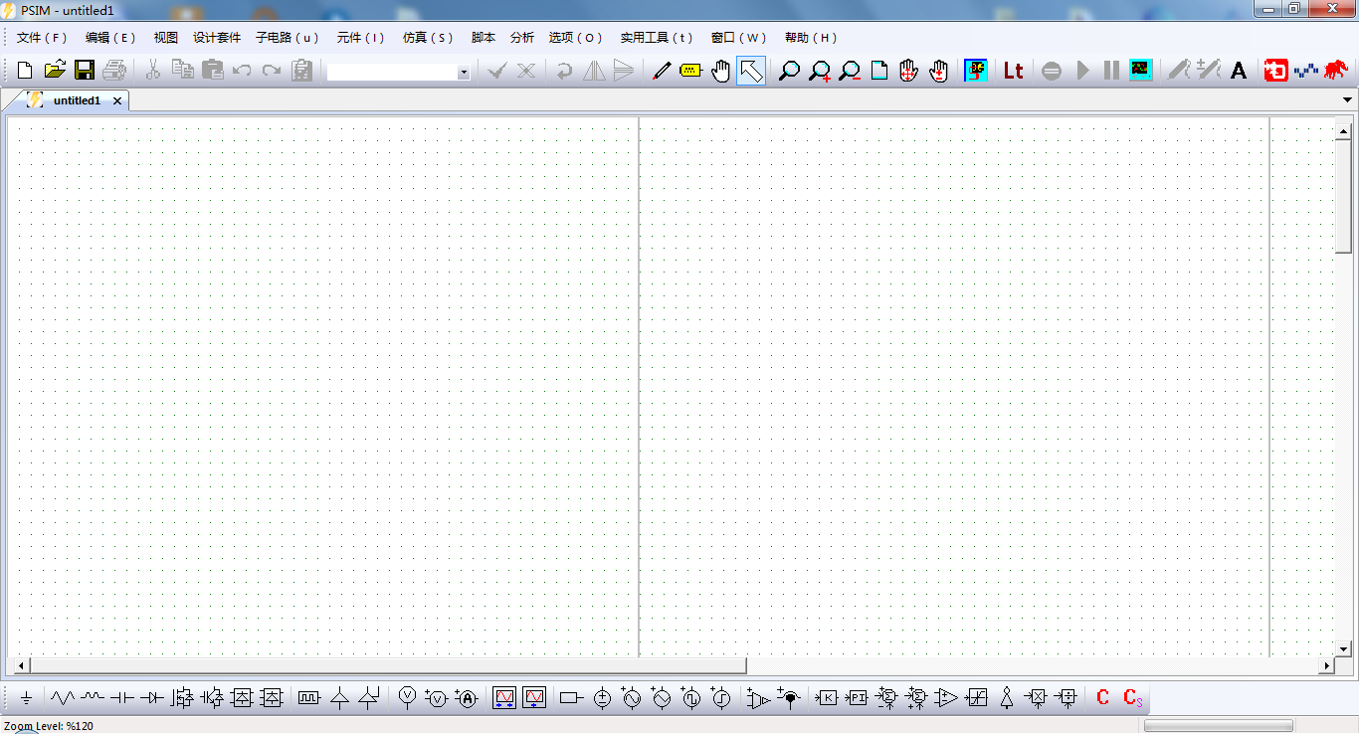Click the bold A text tool
This screenshot has height=734, width=1359.
point(1239,71)
